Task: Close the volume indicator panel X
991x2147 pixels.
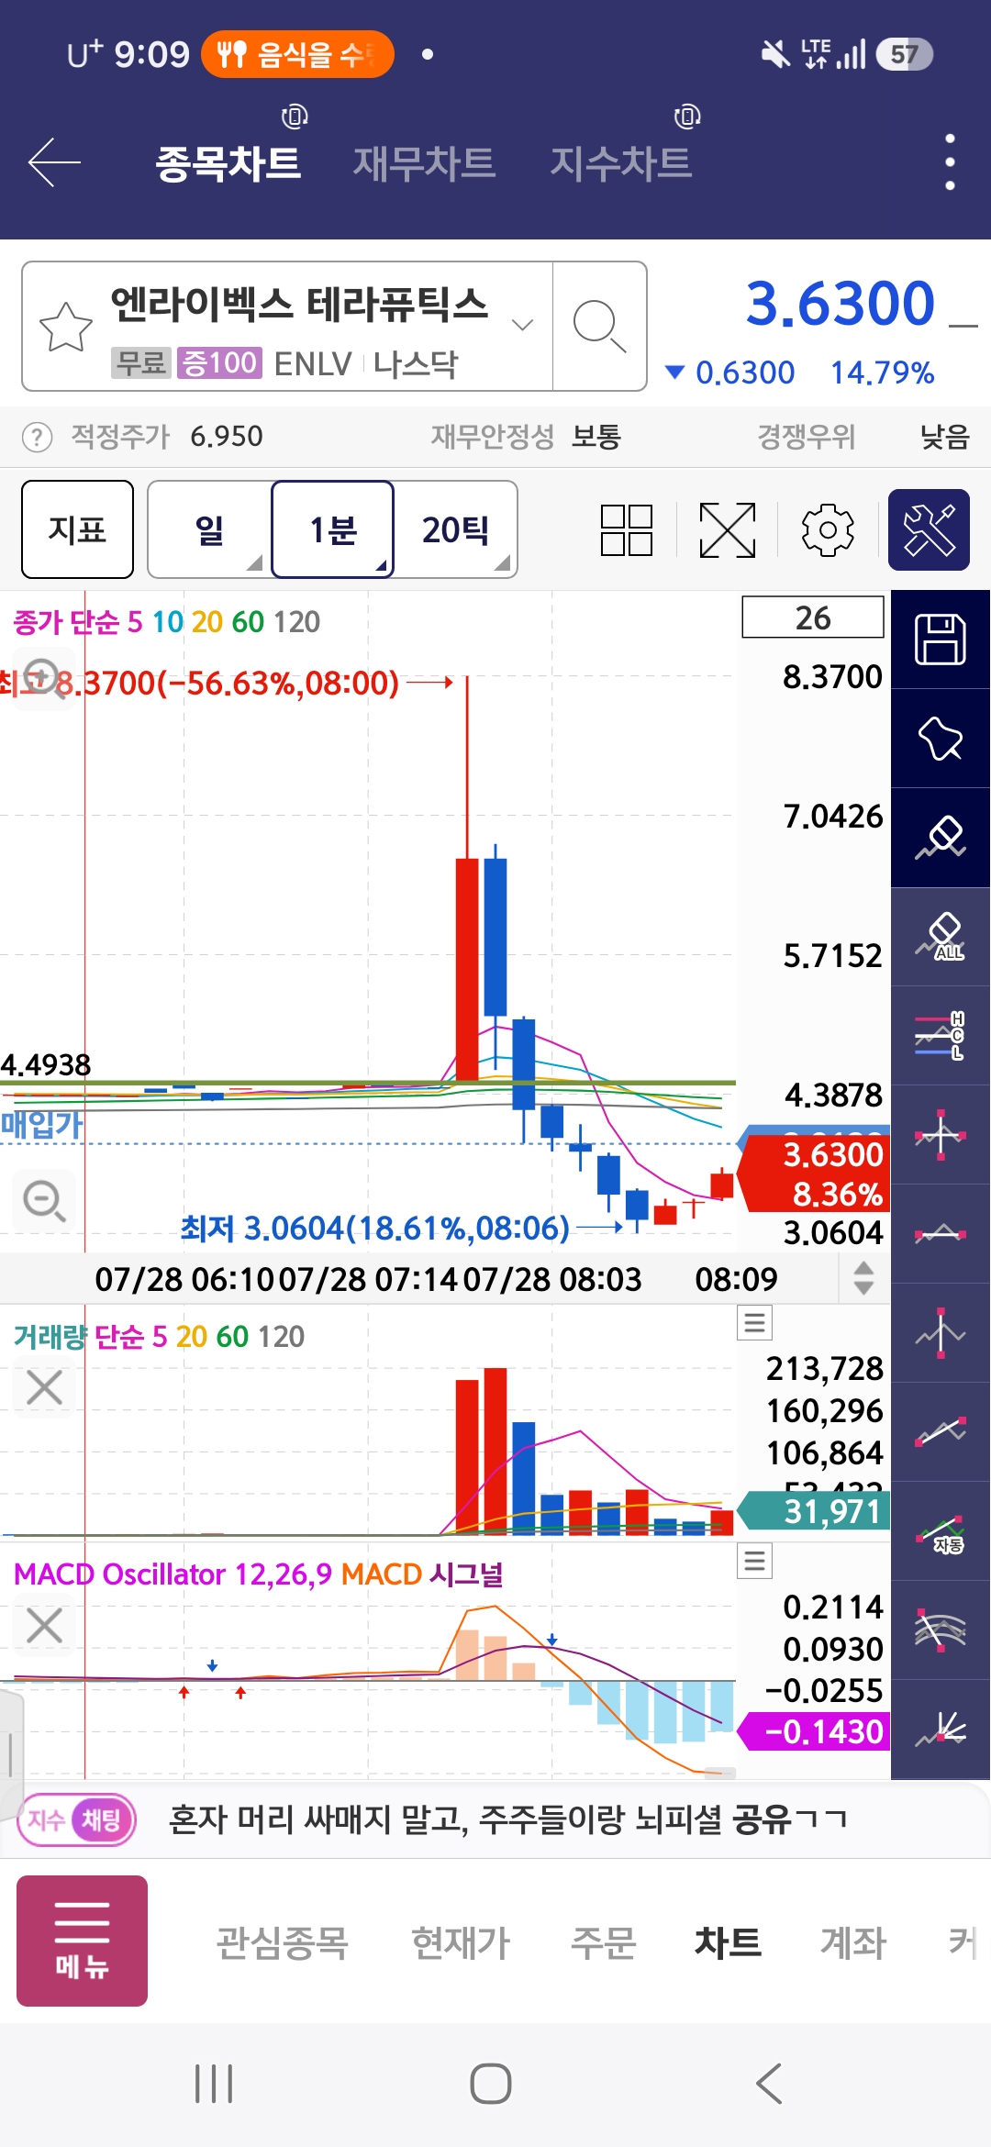Action: pos(44,1387)
